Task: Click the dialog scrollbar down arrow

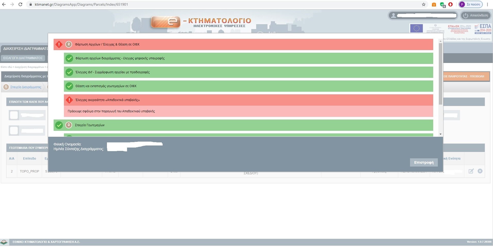Action: 440,134
